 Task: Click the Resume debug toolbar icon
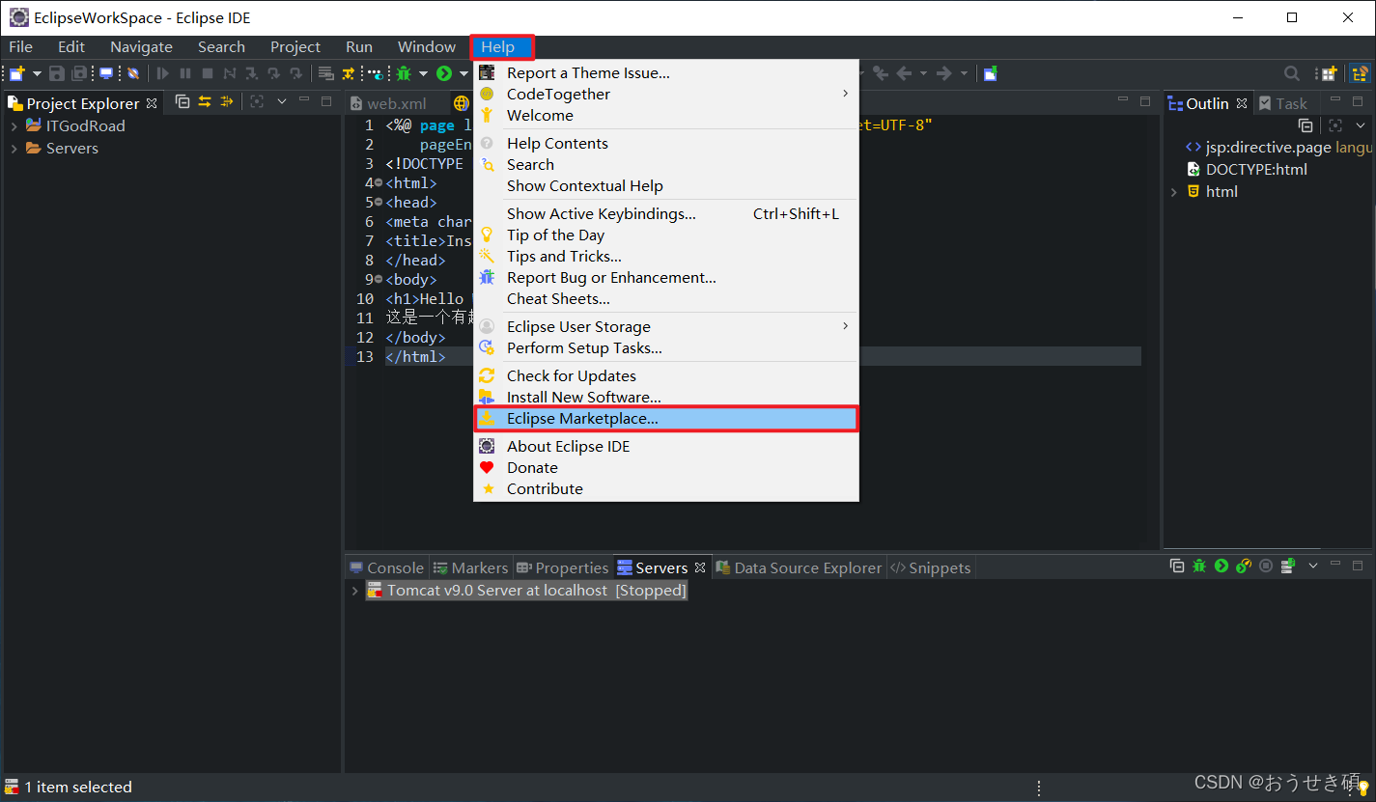163,73
